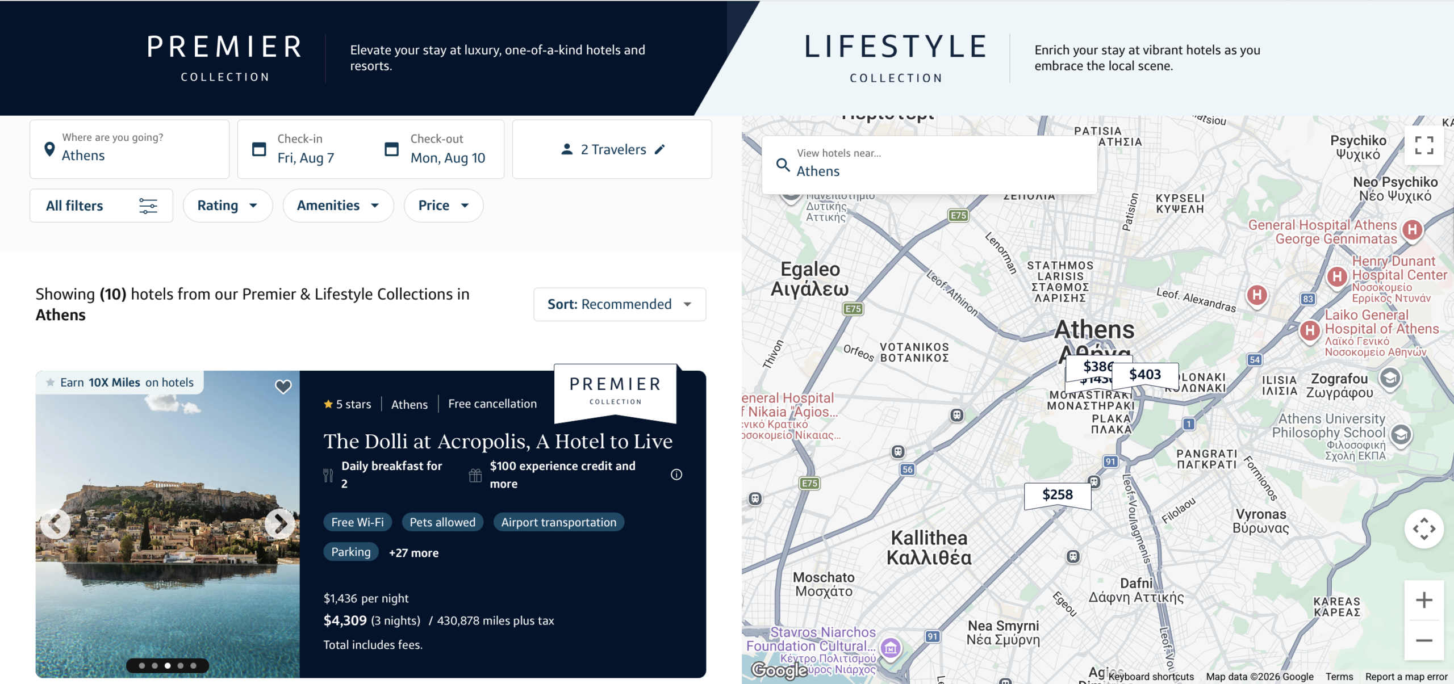Click the breakfast fork-and-knife icon
Image resolution: width=1454 pixels, height=684 pixels.
click(x=328, y=475)
